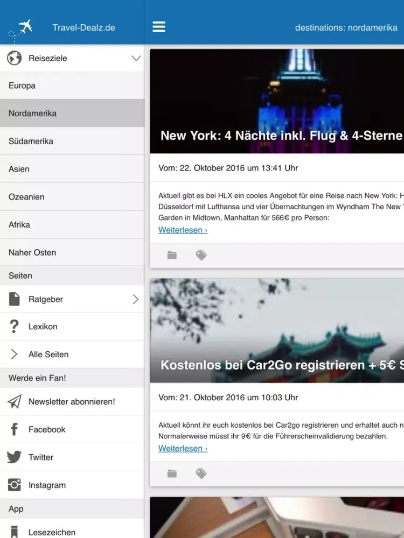Click 'Vom: 22. Oktober 2016 um 13:41 Uhr'
The width and height of the screenshot is (404, 538).
[228, 168]
